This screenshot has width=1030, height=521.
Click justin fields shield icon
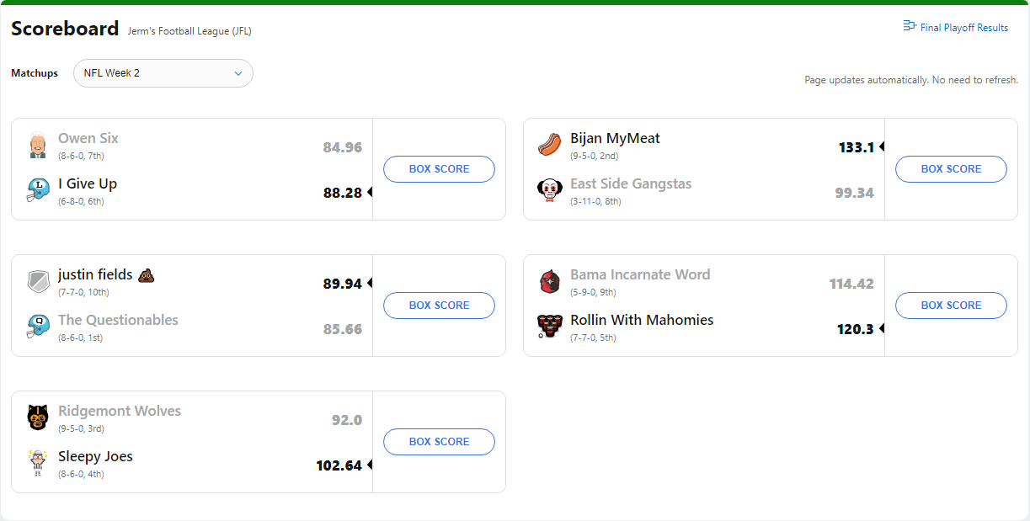[38, 281]
